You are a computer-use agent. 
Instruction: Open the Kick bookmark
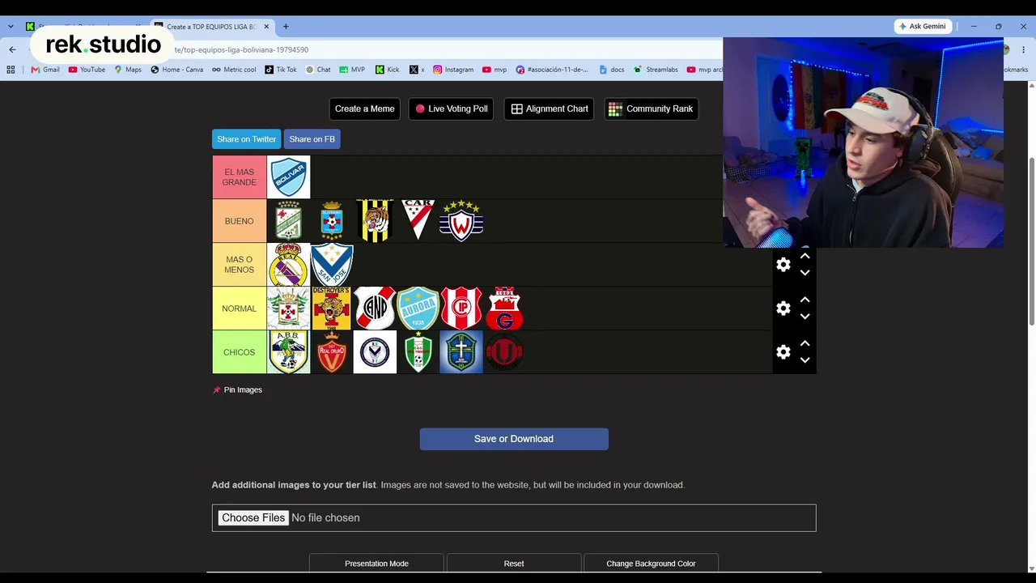tap(387, 70)
